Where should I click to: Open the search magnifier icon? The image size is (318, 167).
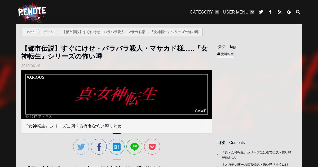point(298,12)
